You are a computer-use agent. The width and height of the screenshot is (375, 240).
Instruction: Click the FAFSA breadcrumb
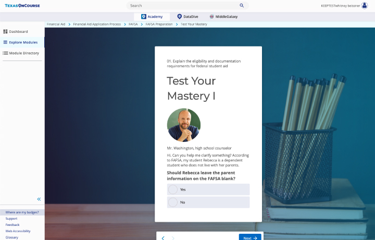[x=133, y=24]
